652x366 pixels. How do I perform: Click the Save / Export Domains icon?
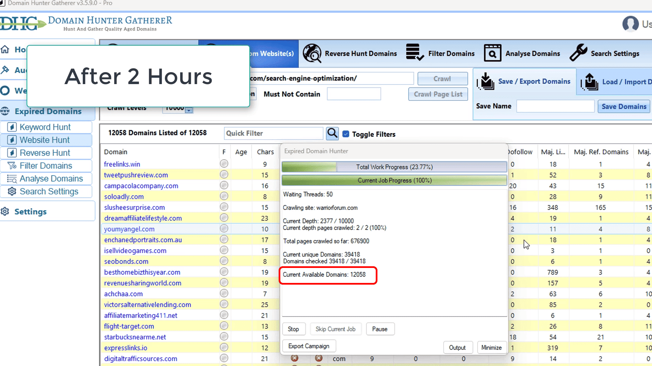[x=486, y=82]
